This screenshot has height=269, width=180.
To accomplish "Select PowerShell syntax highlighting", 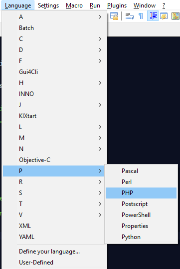I will [x=141, y=215].
